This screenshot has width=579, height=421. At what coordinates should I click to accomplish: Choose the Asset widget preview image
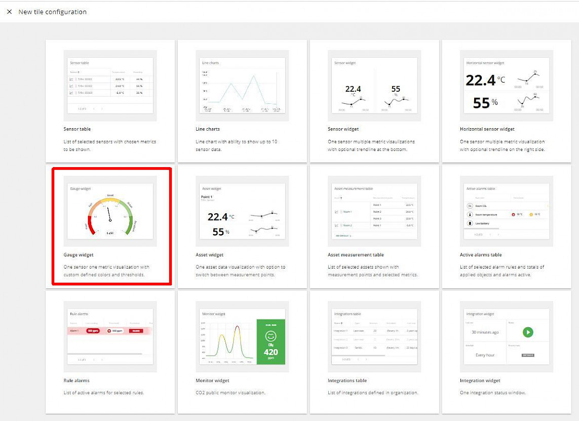pyautogui.click(x=242, y=211)
